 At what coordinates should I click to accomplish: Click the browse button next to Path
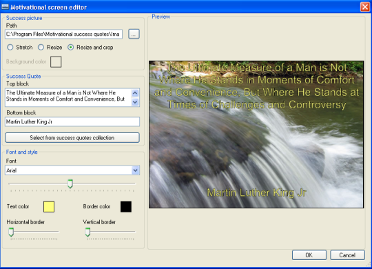click(134, 34)
